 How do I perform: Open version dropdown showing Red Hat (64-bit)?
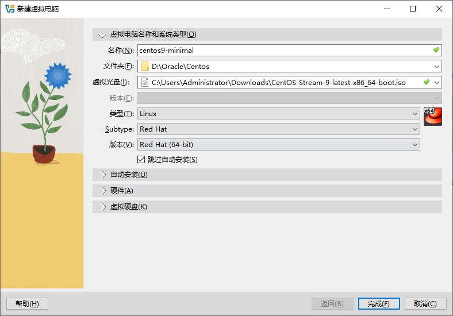pyautogui.click(x=279, y=144)
